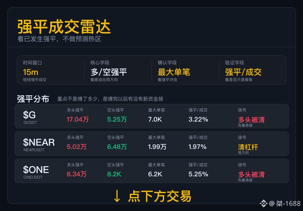The height and width of the screenshot is (211, 303).
Task: Open the $ONE ticker symbol
Action: tap(36, 170)
